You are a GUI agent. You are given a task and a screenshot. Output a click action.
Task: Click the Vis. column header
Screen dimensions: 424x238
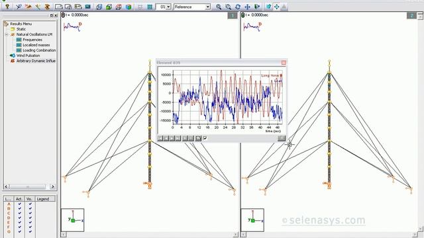29,199
